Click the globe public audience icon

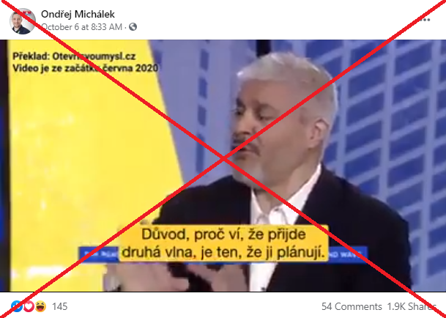tap(133, 27)
